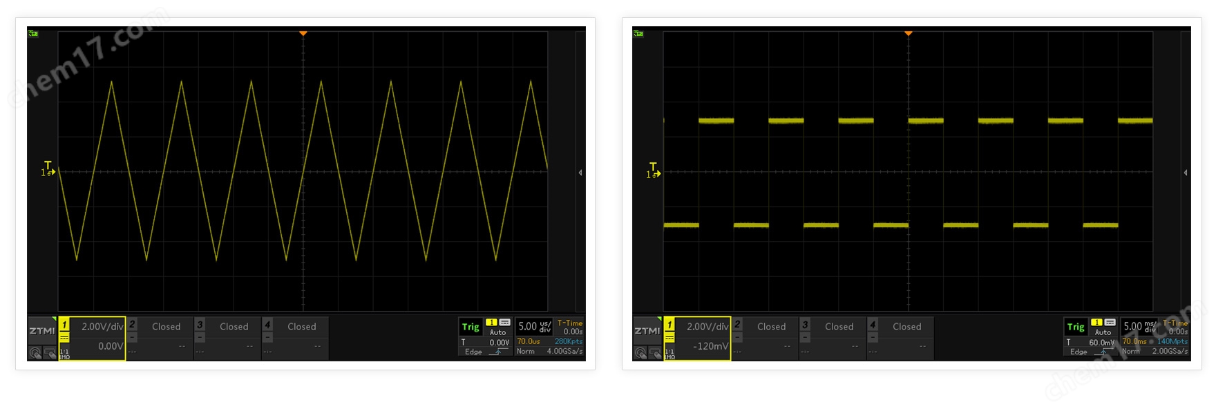
Task: Click the orange trigger position marker above triangle waveform
Action: 303,33
